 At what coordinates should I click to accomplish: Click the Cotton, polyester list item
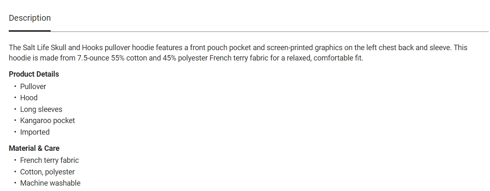pos(47,172)
